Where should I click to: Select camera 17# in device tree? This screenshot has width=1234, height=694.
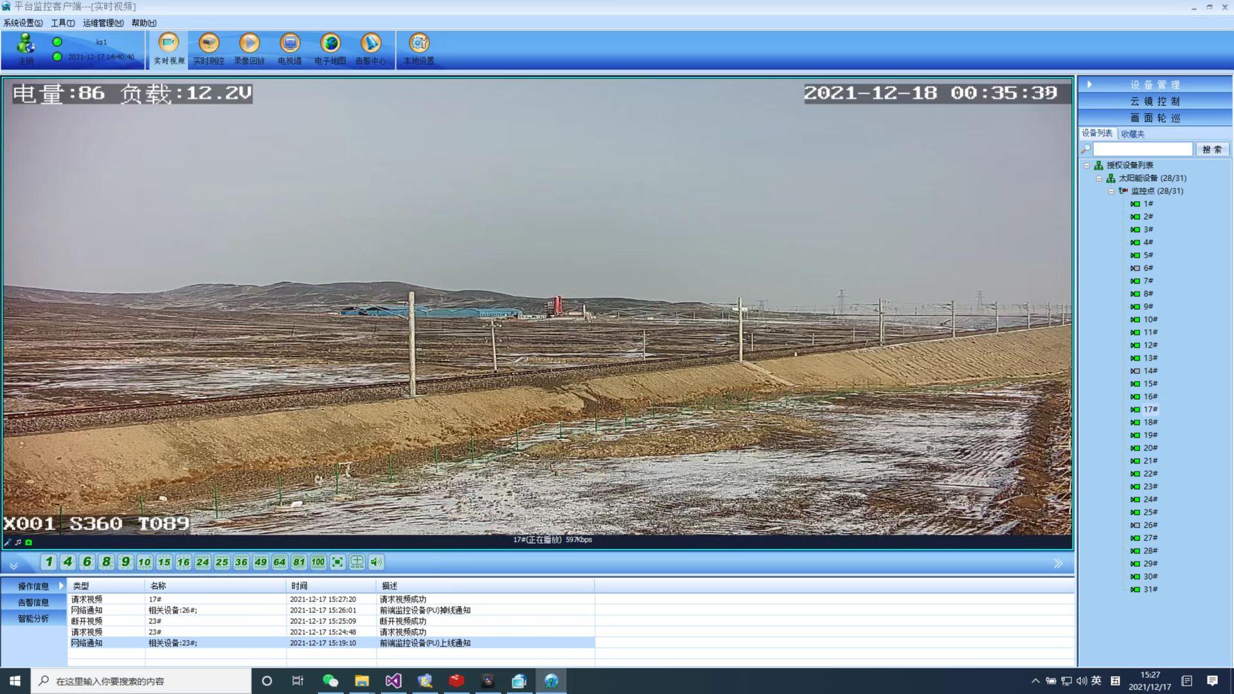[1150, 409]
